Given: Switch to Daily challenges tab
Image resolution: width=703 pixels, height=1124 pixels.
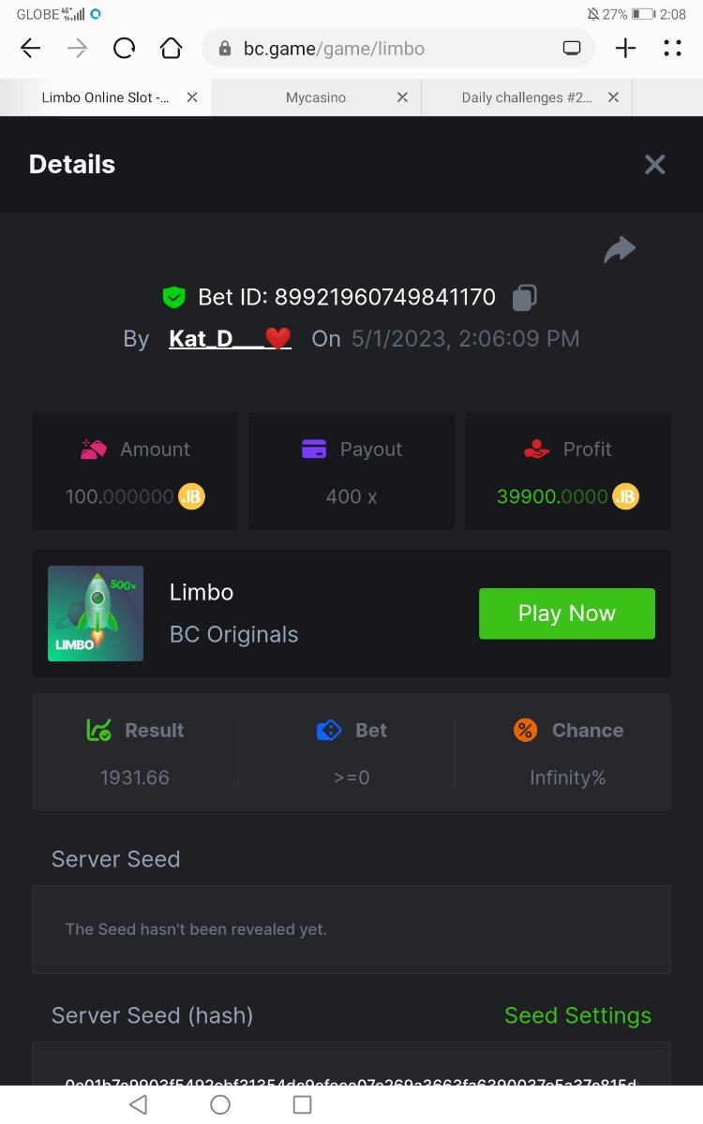Looking at the screenshot, I should 526,97.
